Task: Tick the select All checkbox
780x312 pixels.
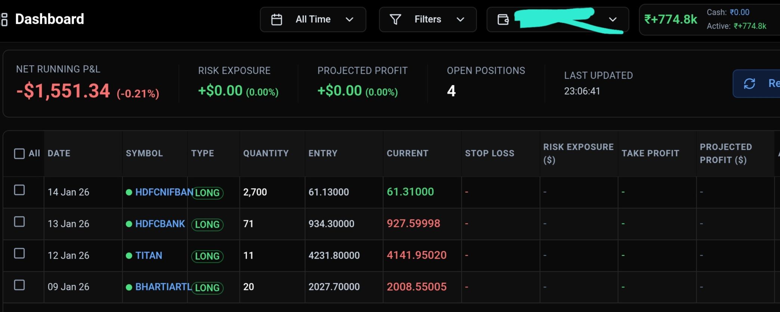Action: click(19, 154)
